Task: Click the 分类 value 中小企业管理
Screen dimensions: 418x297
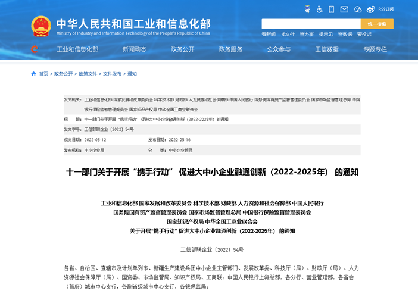Action: (180, 151)
